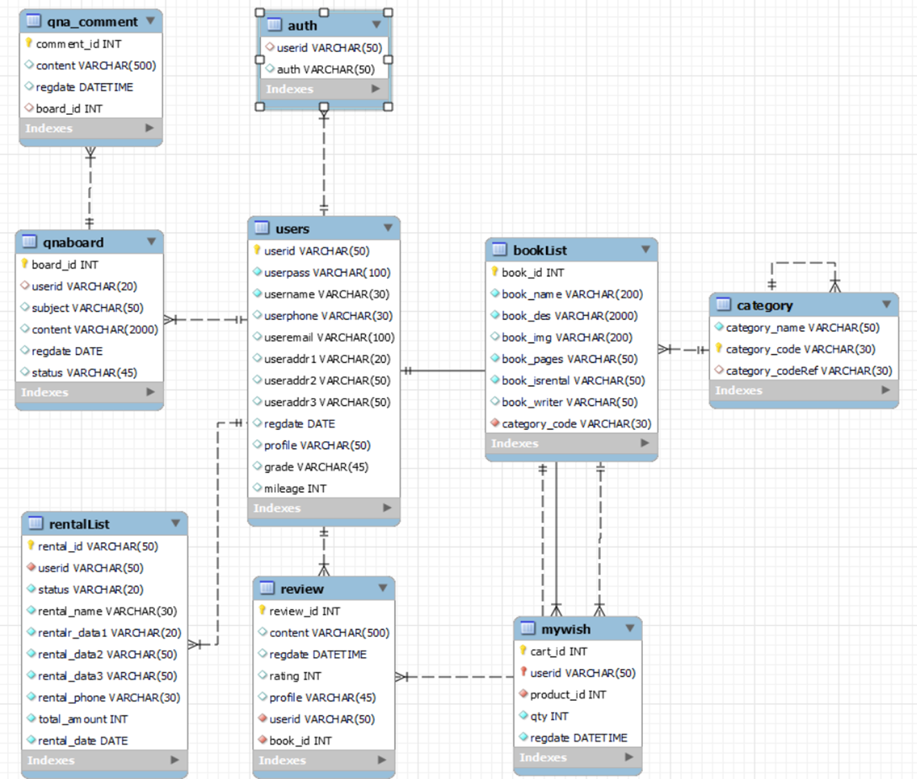Select the primary key icon beside comment_id
Screen dimensions: 917x779
[28, 43]
